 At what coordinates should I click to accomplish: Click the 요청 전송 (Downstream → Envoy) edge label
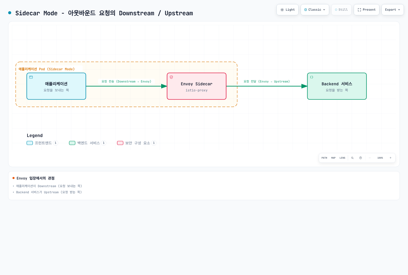click(126, 81)
